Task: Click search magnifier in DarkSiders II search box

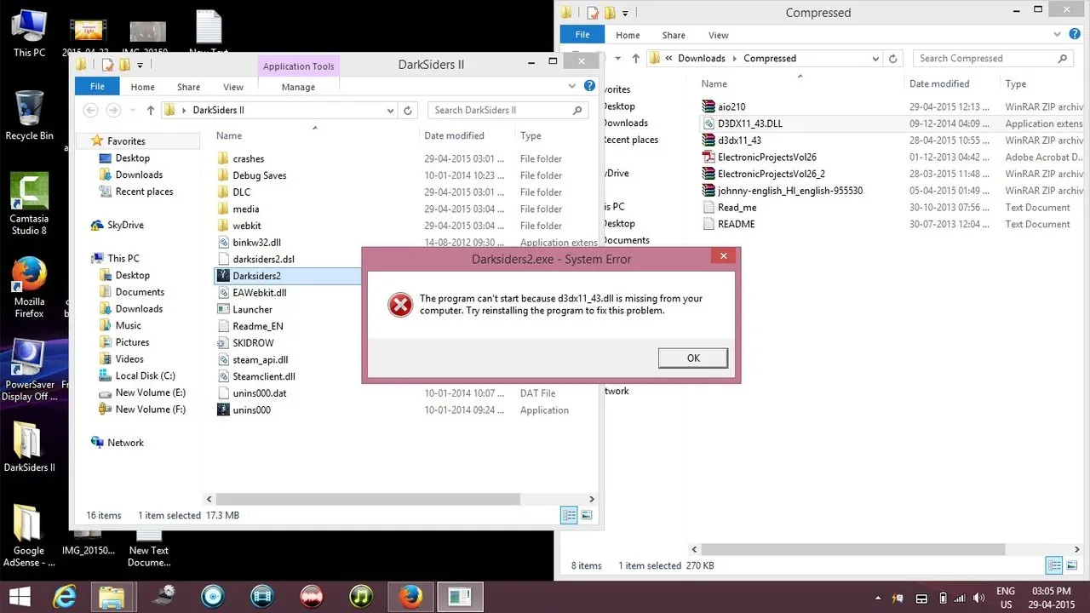Action: click(577, 110)
